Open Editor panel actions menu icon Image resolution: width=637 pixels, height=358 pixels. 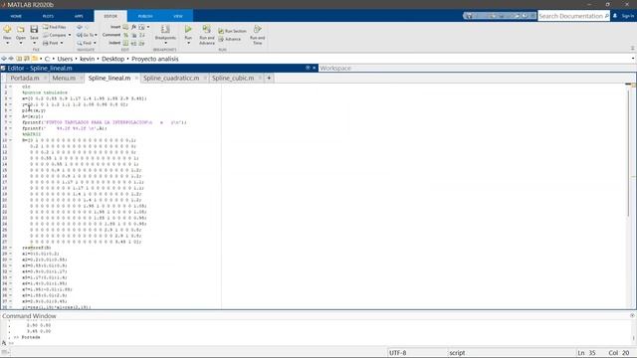308,68
